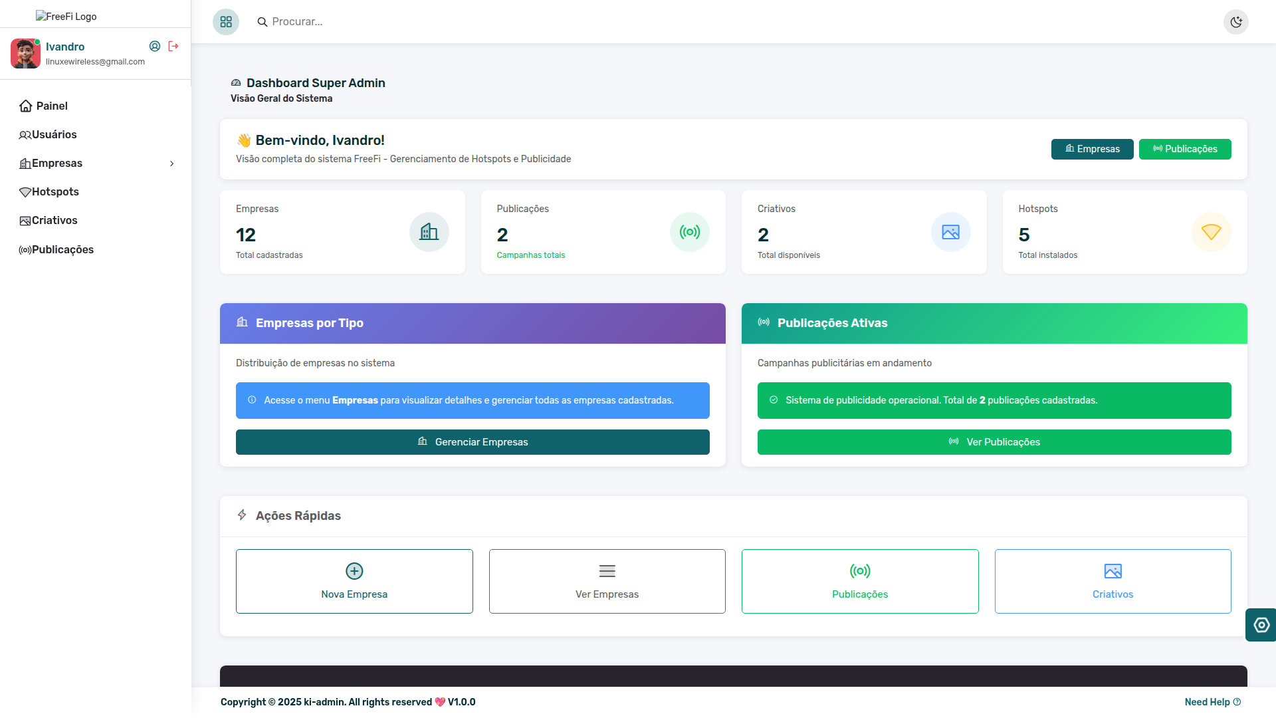The width and height of the screenshot is (1276, 718).
Task: Click Ivandro's avatar thumbnail
Action: click(25, 53)
